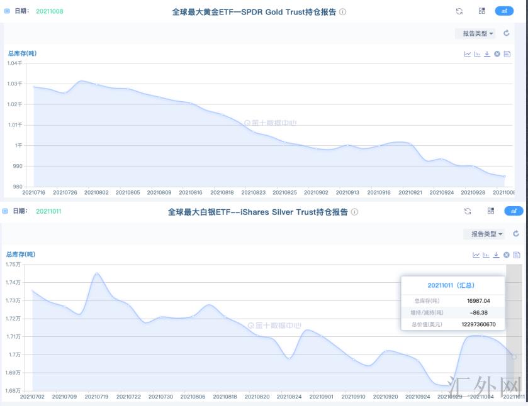Toggle the blue chart mode button for silver

514,212
